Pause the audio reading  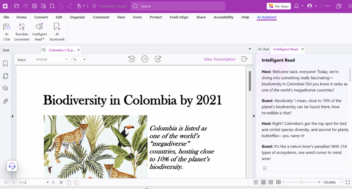(145, 59)
